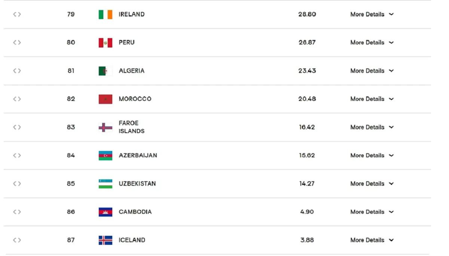
Task: Click the Uzbekistan flag icon
Action: (x=105, y=184)
